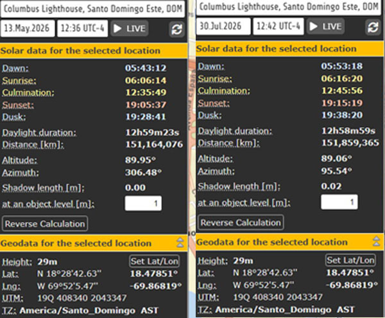Collapse Geodata section in right panel
The image size is (385, 318).
(377, 241)
